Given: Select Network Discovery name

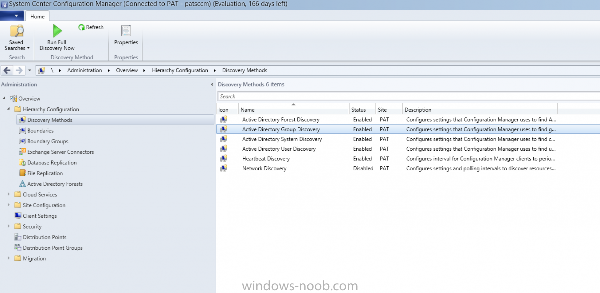Looking at the screenshot, I should tap(264, 168).
